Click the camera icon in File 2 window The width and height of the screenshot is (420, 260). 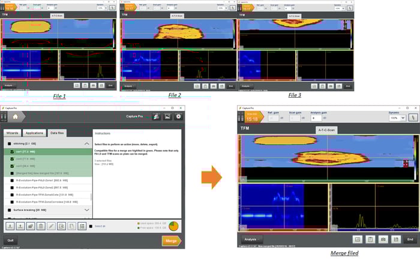coord(214,86)
